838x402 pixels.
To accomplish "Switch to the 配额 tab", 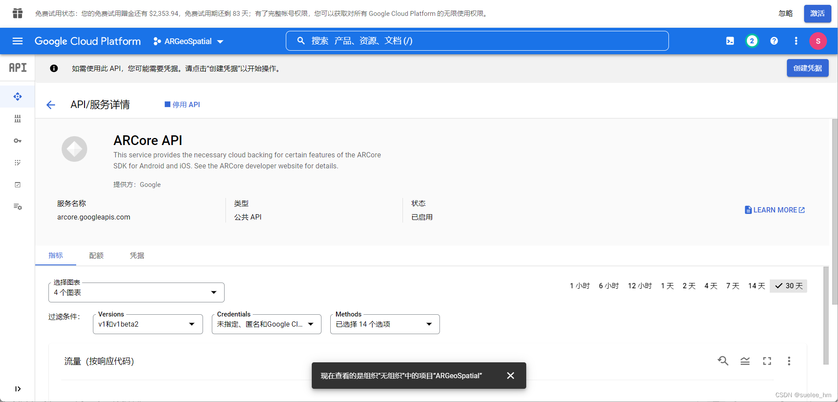I will (x=96, y=256).
